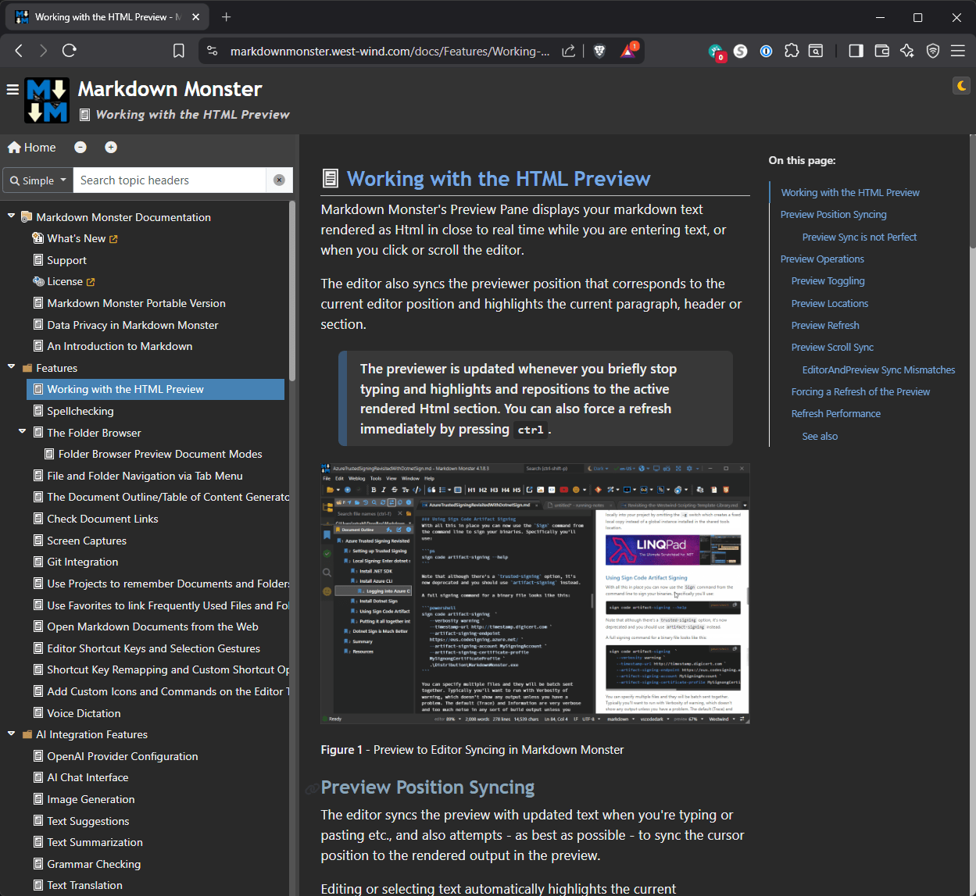Click the browser extensions puzzle icon
The image size is (976, 896).
click(x=792, y=50)
